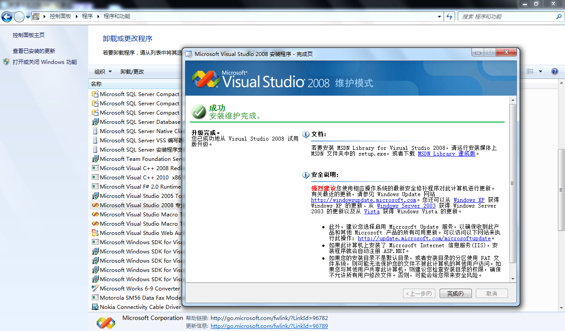Click icon of Nokia Connectivity Cable Driver row
565x331 pixels.
(95, 307)
